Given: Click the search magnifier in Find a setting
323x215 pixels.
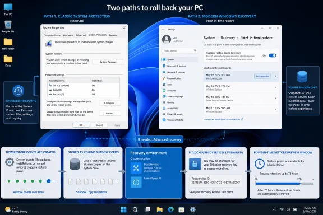Looking at the screenshot, I should (x=195, y=50).
